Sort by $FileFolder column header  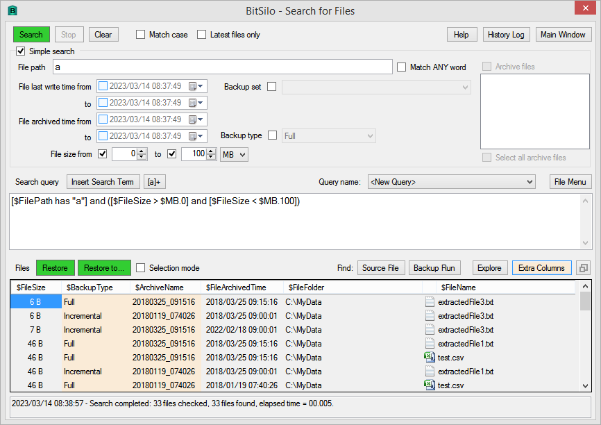point(353,287)
